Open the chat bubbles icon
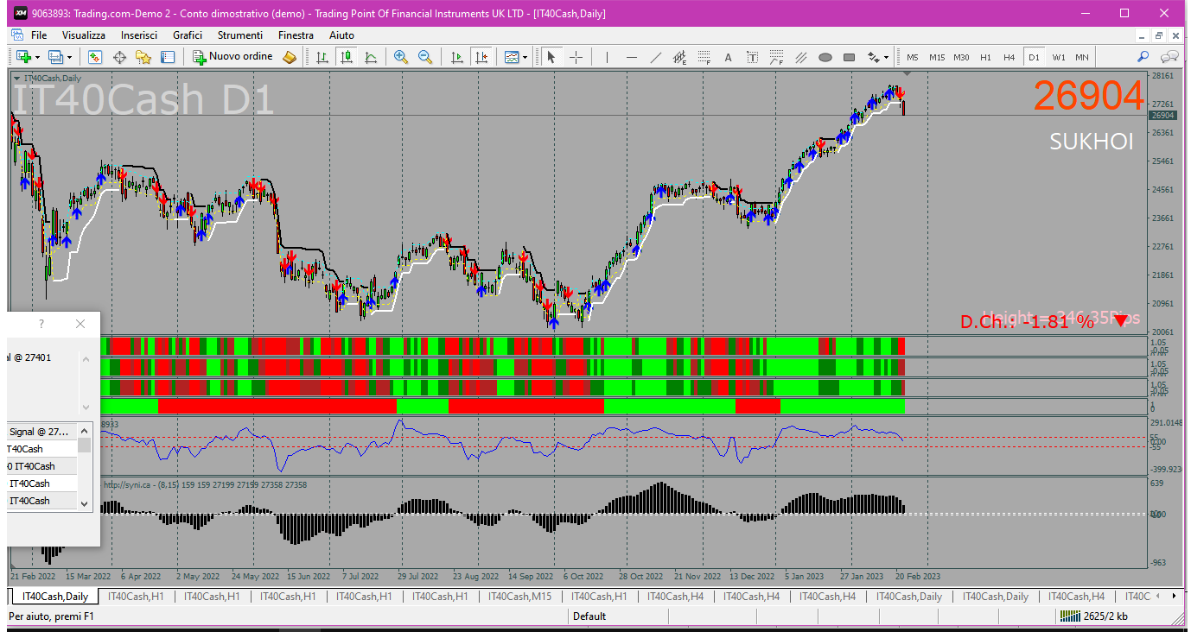The image size is (1191, 632). coord(1169,57)
